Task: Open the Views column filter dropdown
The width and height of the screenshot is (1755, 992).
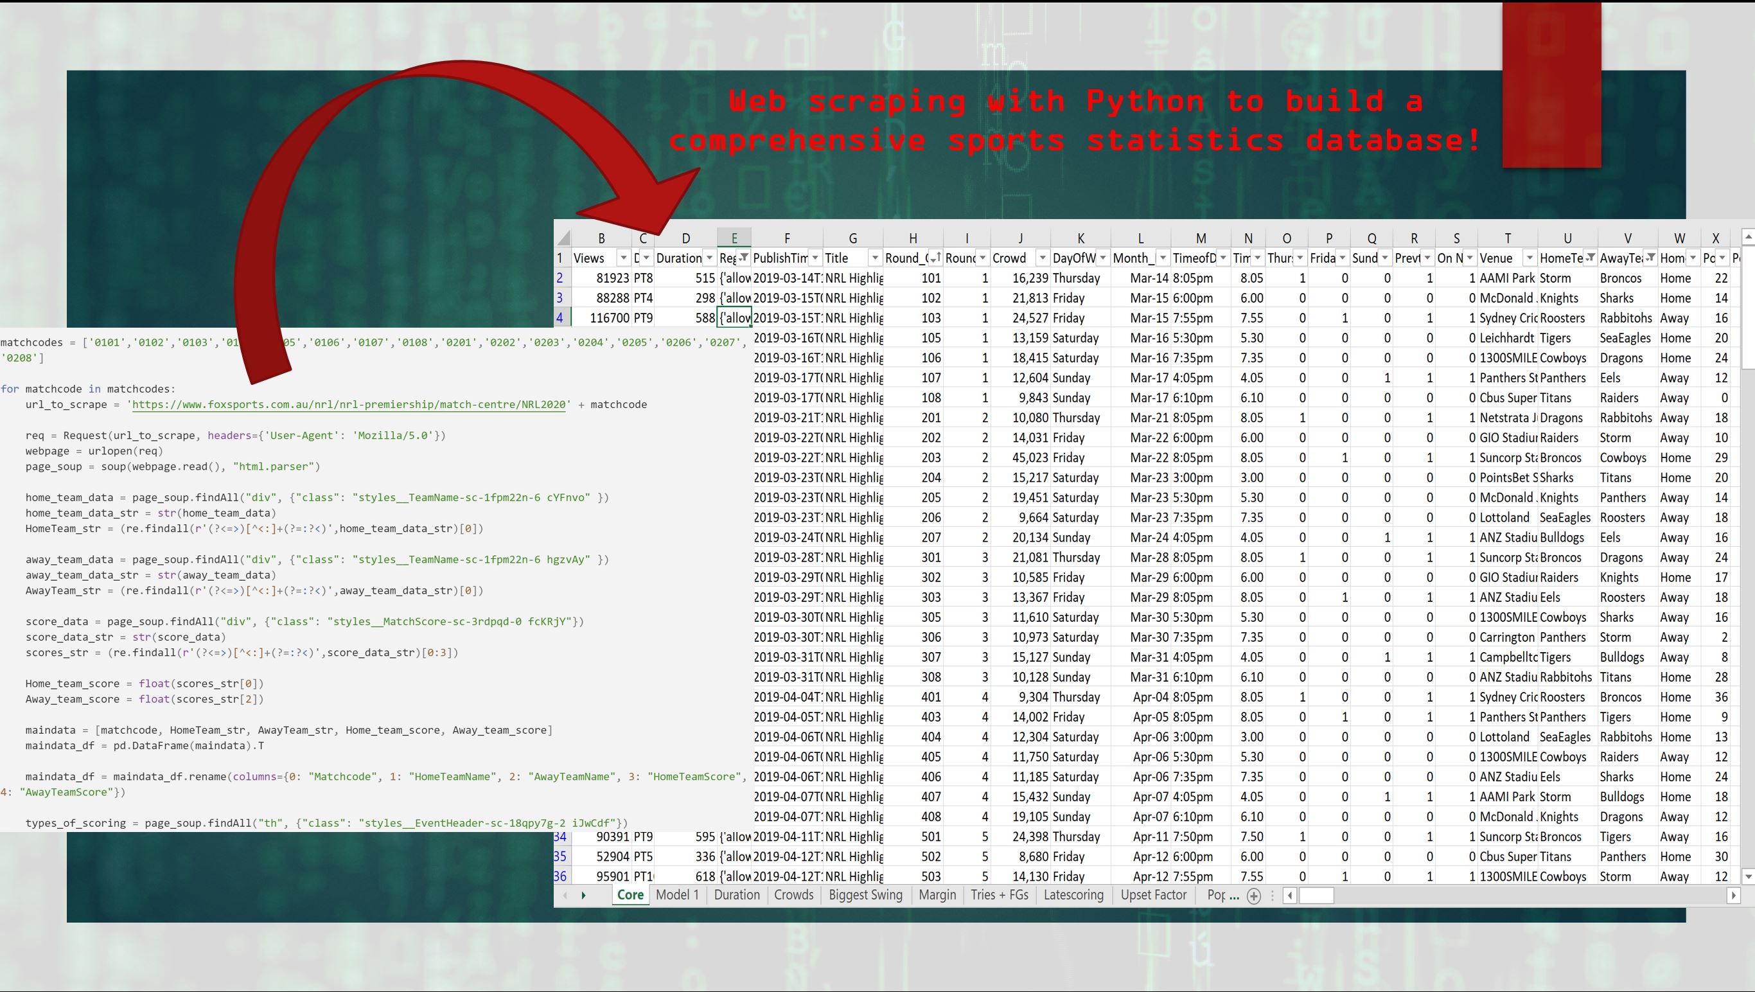Action: coord(623,258)
